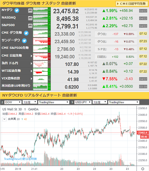Open the chart icon in the S&P500 row

coord(30,26)
